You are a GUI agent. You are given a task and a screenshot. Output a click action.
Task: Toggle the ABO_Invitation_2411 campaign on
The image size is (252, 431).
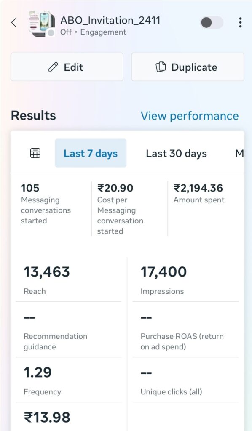[x=212, y=22]
